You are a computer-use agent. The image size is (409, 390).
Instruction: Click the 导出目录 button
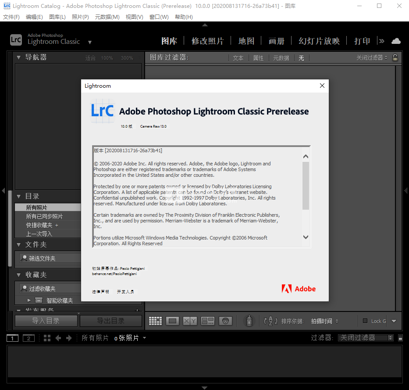point(111,321)
